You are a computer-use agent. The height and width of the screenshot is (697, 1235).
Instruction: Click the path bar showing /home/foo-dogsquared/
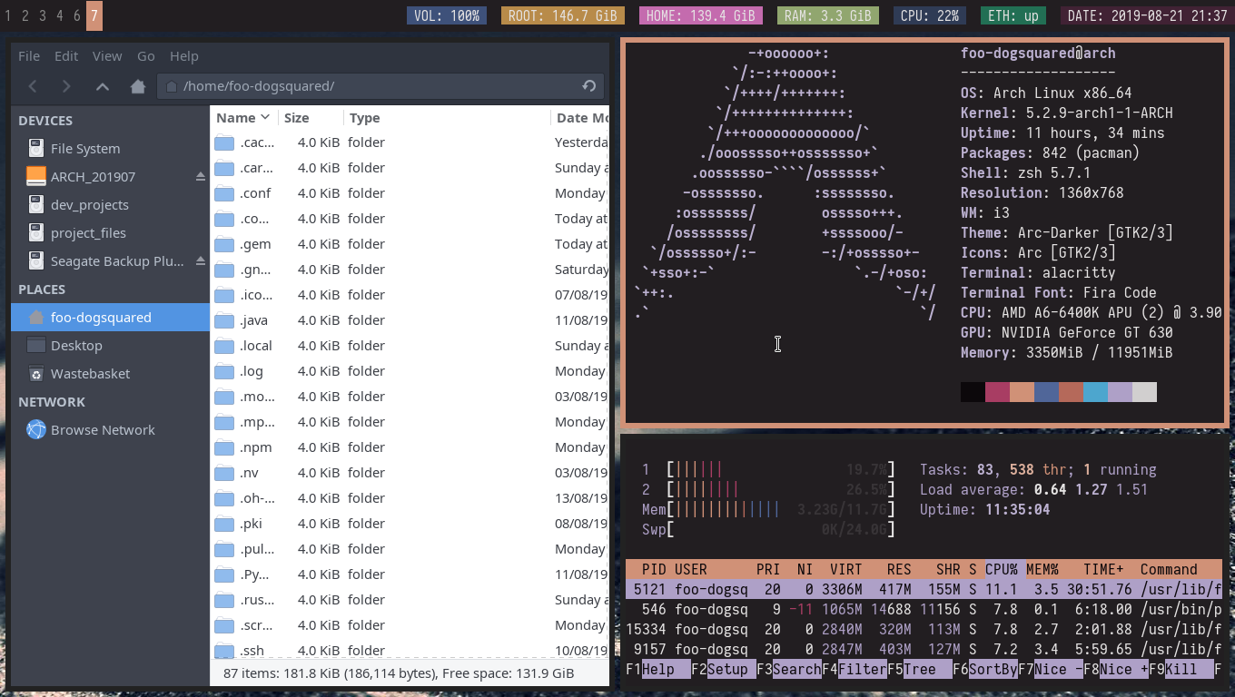[x=381, y=86]
